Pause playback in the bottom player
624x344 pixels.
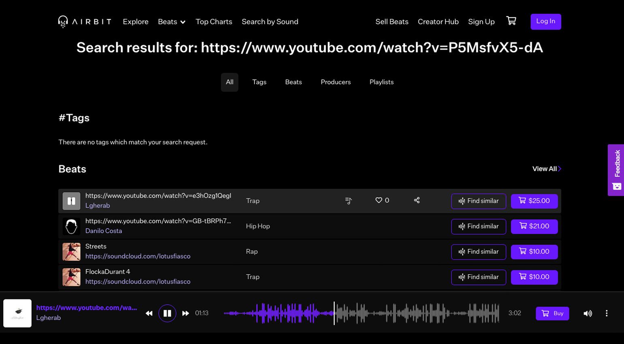click(167, 313)
